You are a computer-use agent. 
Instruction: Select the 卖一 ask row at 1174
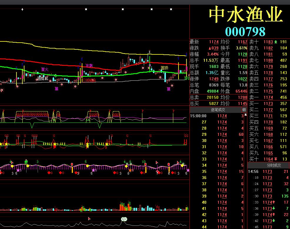269,97
